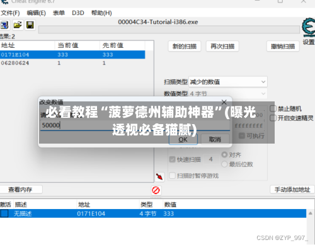Image resolution: width=315 pixels, height=245 pixels.
Task: Enable the 开启变速精灵 checkbox
Action: coord(273,118)
